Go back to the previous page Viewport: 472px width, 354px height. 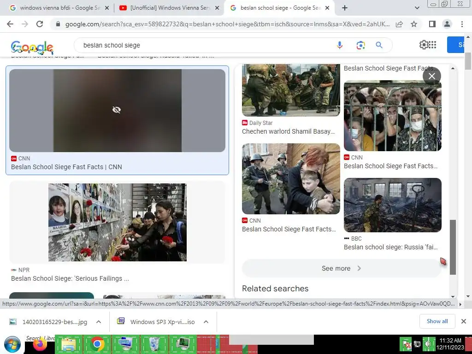pyautogui.click(x=10, y=24)
